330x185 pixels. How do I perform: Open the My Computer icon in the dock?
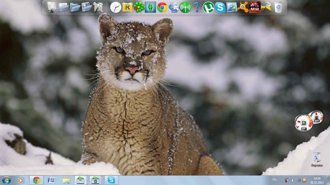point(52,7)
